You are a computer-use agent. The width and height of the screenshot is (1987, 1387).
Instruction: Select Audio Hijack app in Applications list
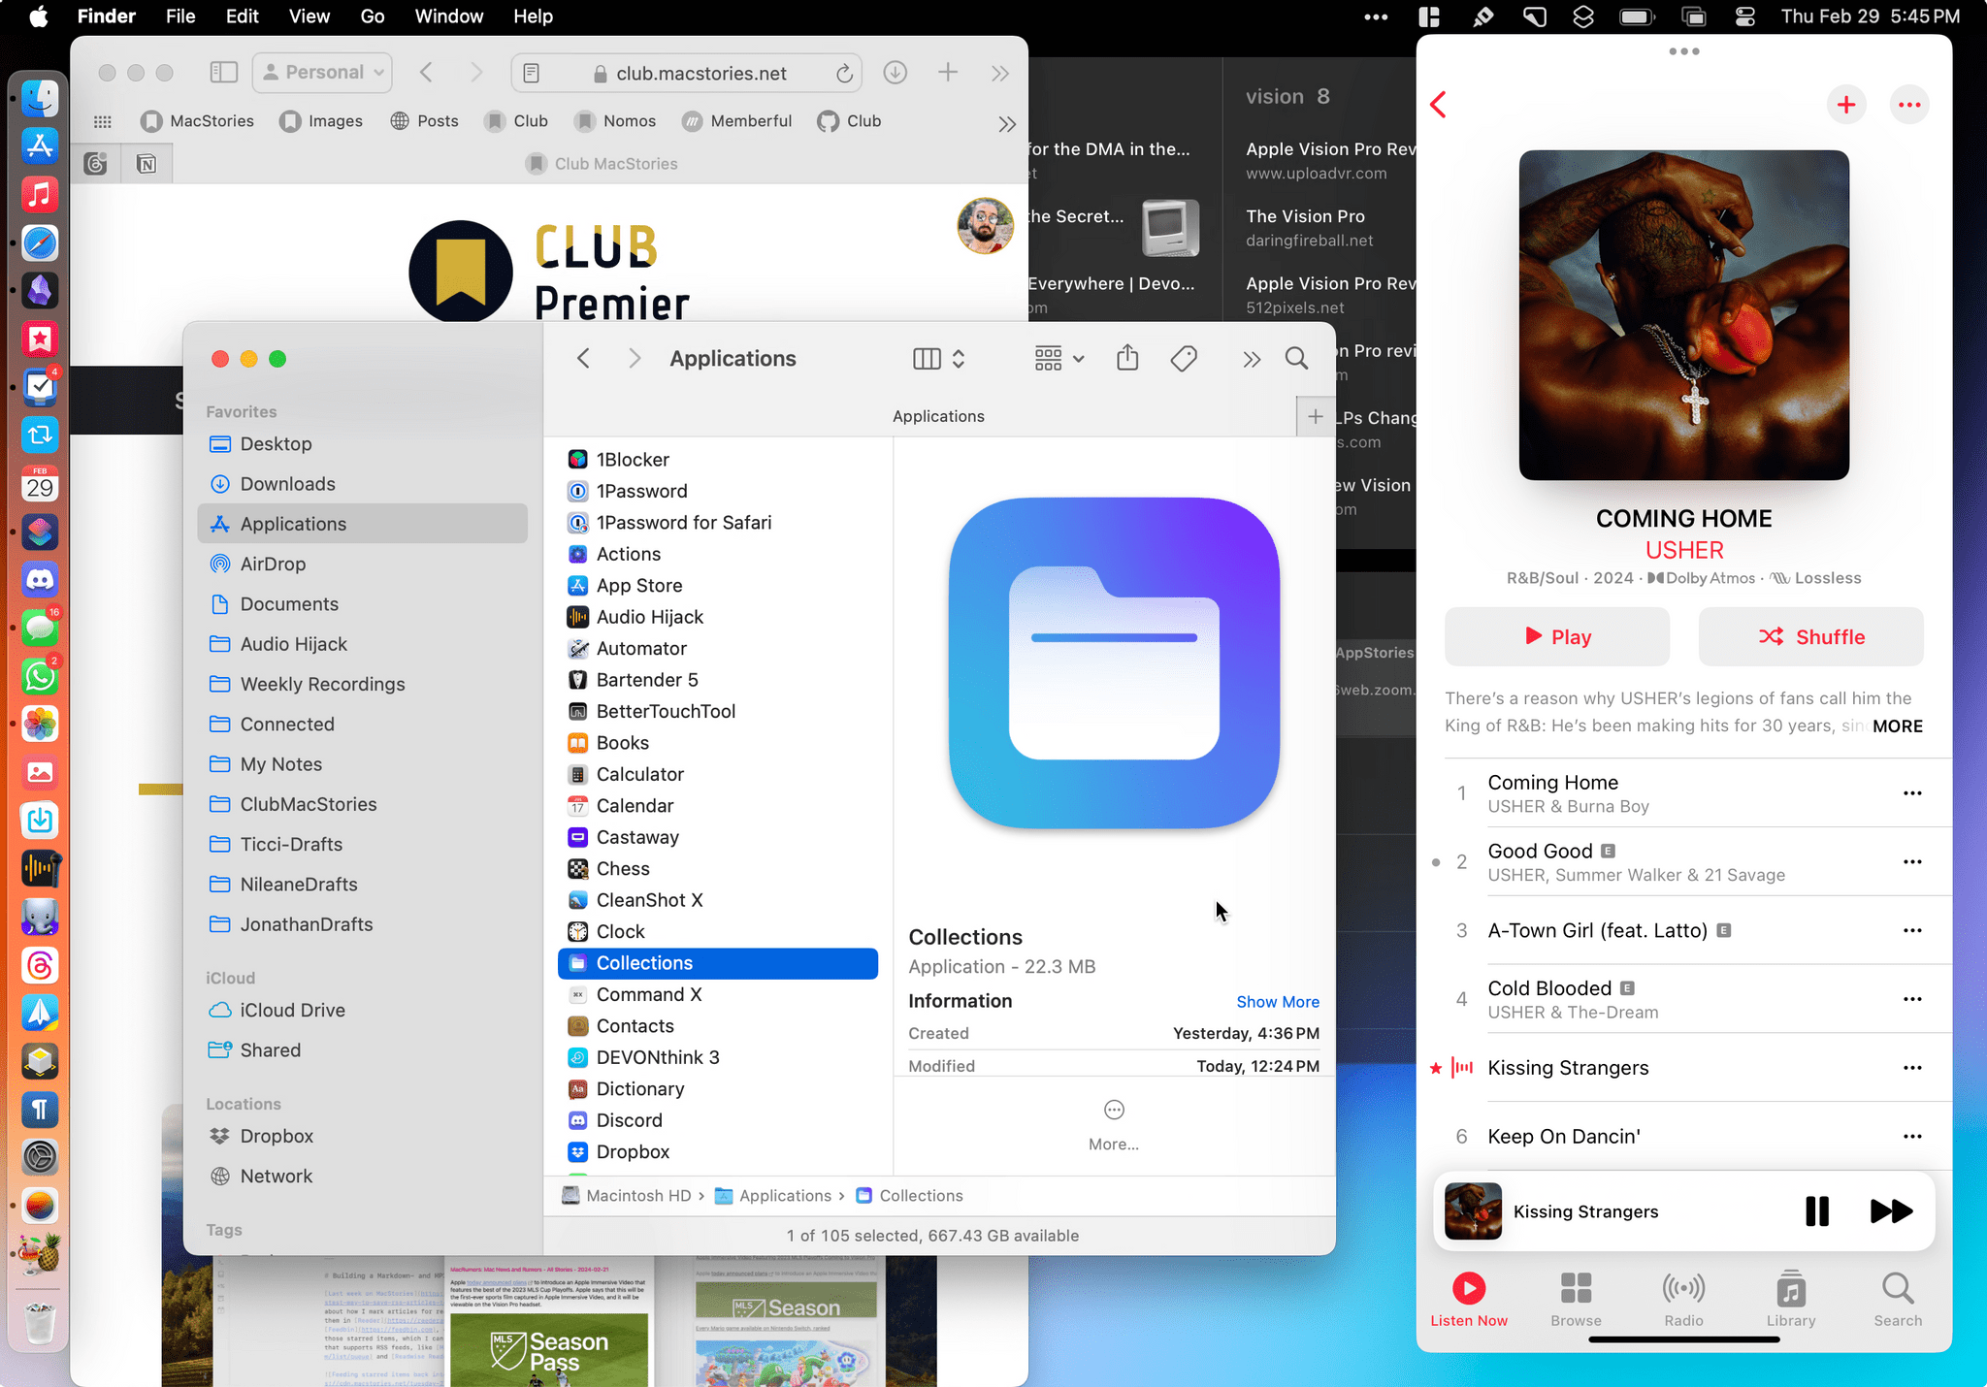pyautogui.click(x=718, y=617)
